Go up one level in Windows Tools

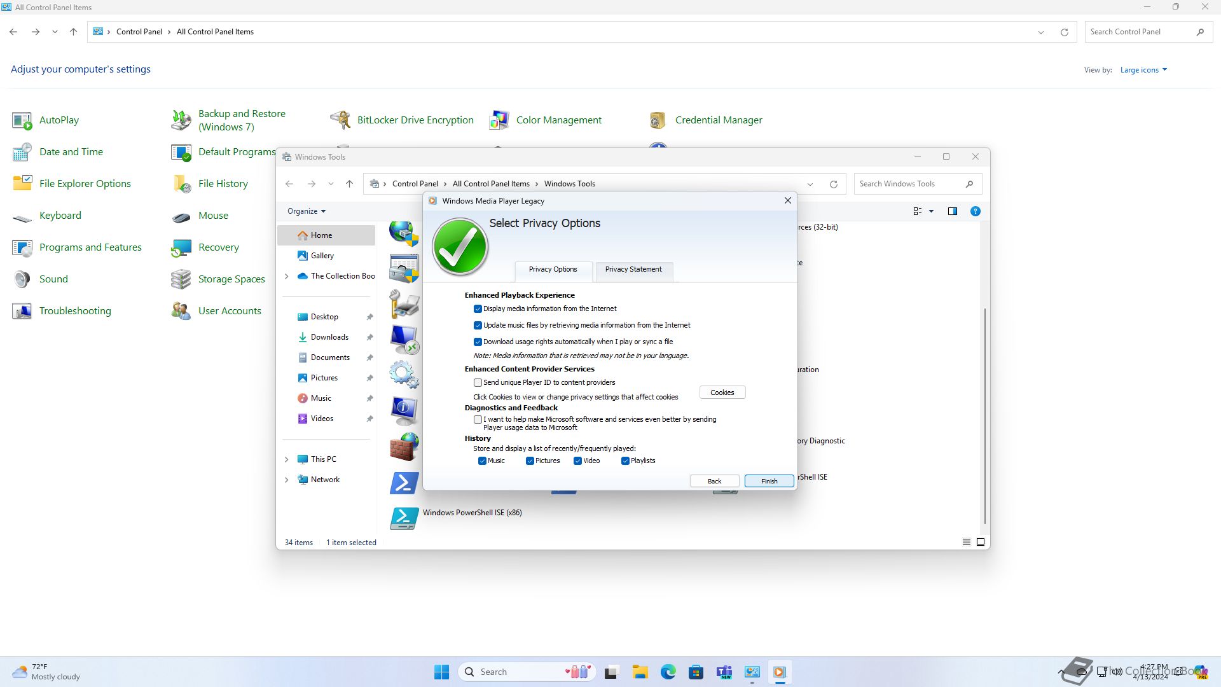pos(349,184)
